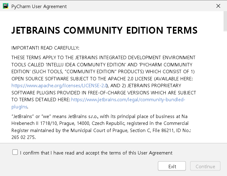Screen dimensions: 227x176
Task: Click the 'PyCharm User Agreement' window title
Action: [x=39, y=7]
